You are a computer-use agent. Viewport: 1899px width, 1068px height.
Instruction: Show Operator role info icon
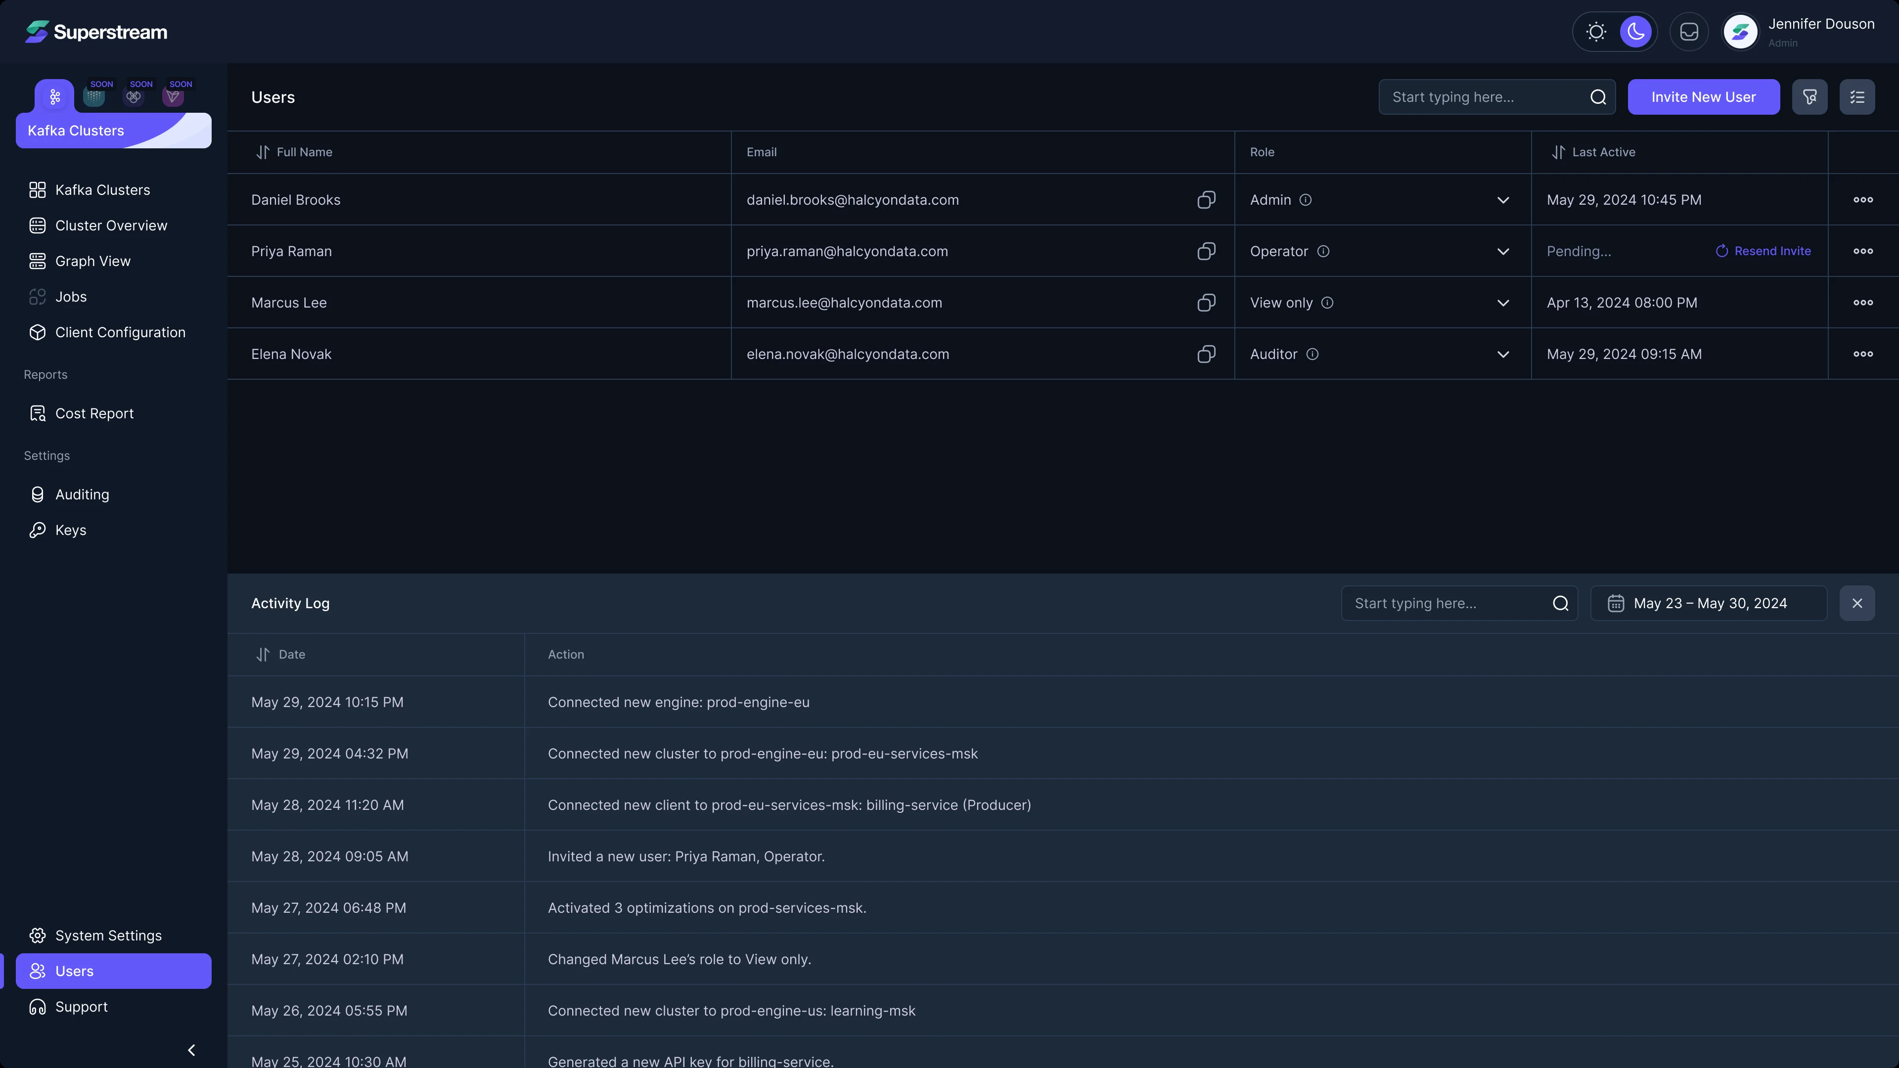1323,251
